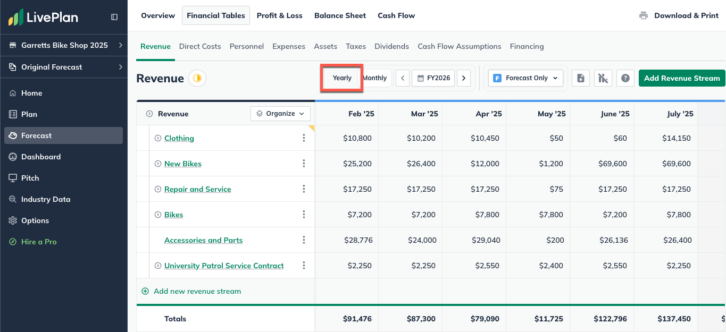Open Industry Data in the sidebar
The height and width of the screenshot is (332, 726).
[x=63, y=199]
